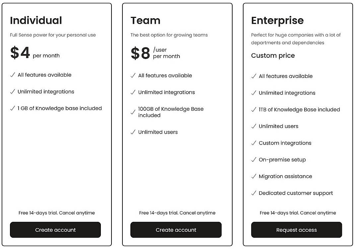Viewport: 355px width, 249px height.
Task: Click the checkmark beside 1TB of Knowledge Base
Action: coord(253,109)
